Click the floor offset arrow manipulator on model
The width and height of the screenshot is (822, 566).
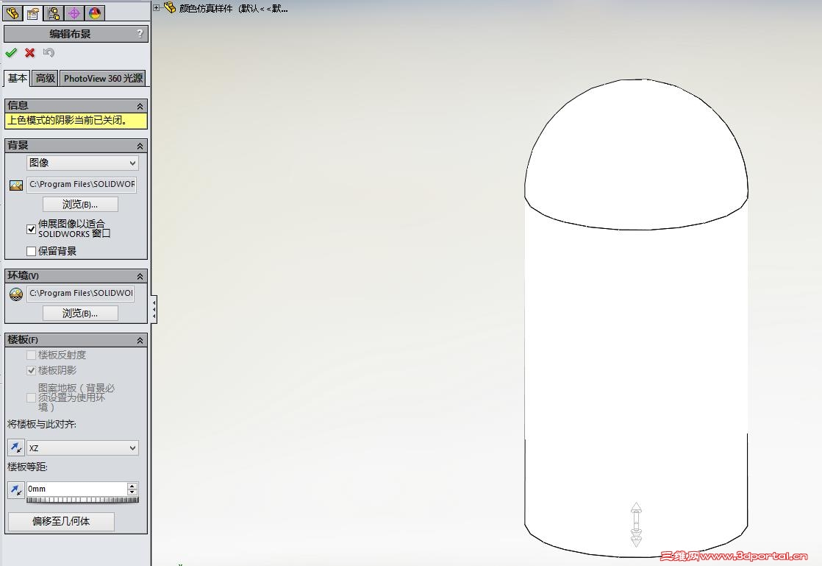point(636,525)
